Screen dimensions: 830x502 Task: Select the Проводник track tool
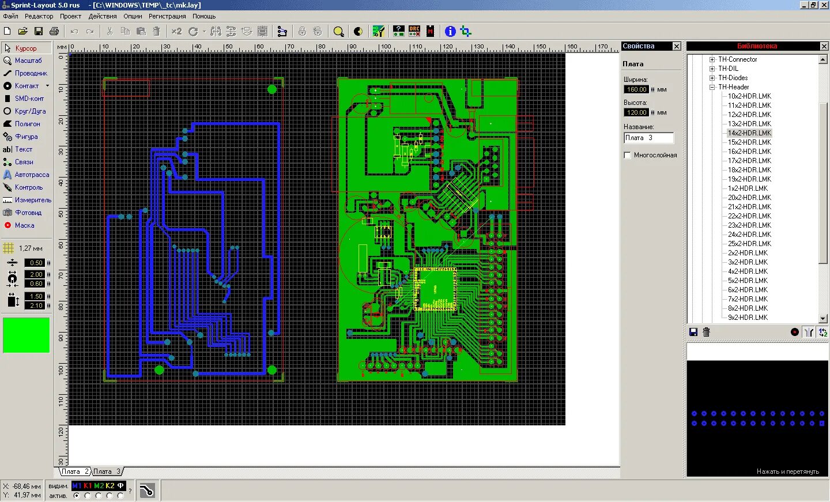click(26, 73)
